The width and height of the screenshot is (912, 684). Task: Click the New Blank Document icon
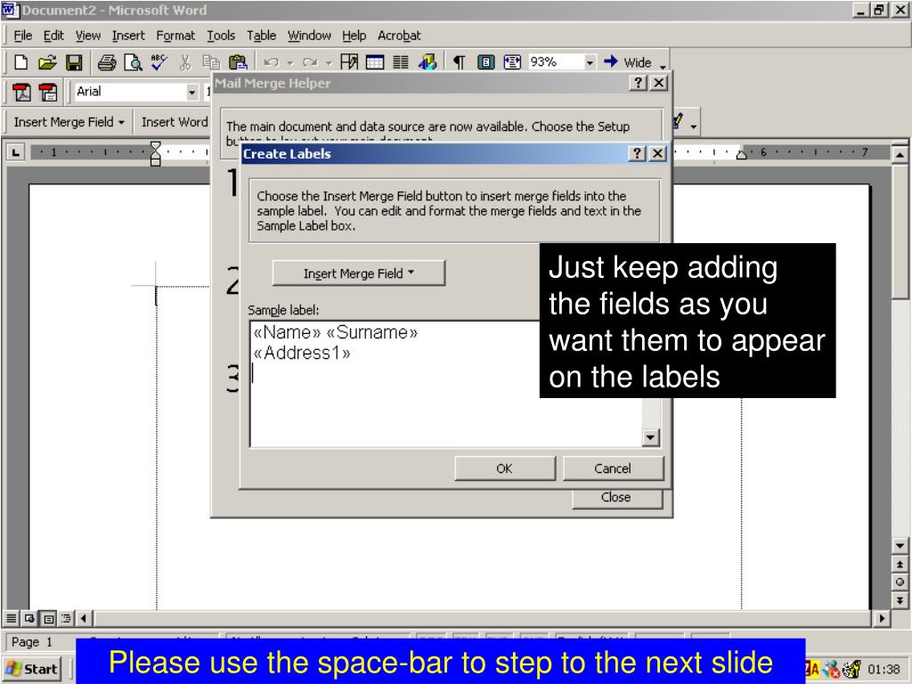(21, 62)
